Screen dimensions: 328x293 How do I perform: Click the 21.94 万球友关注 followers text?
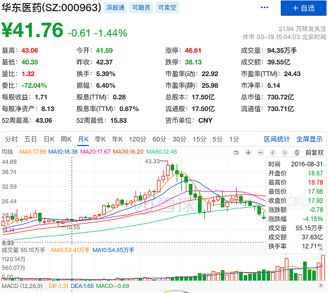(x=302, y=29)
